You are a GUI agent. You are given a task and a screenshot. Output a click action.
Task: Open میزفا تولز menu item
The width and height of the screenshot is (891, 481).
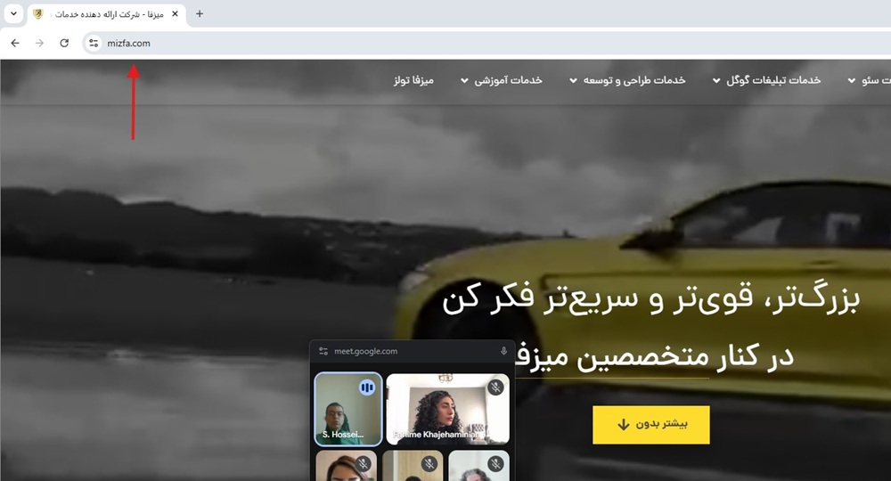(x=413, y=80)
